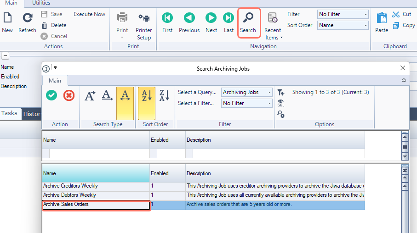Click the Description filter input field
The image size is (417, 233).
[279, 153]
